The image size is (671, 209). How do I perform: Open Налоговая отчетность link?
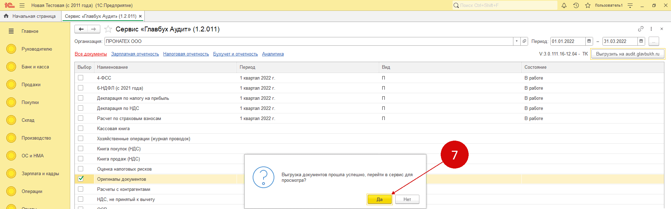pos(186,54)
